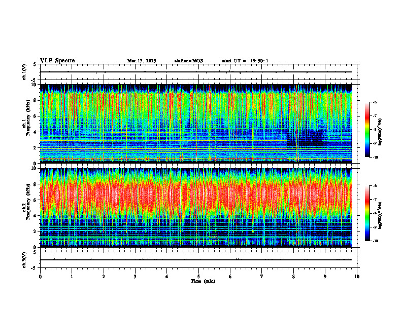The height and width of the screenshot is (310, 402).
Task: Click the time axis tick label "1"
Action: coord(72,277)
